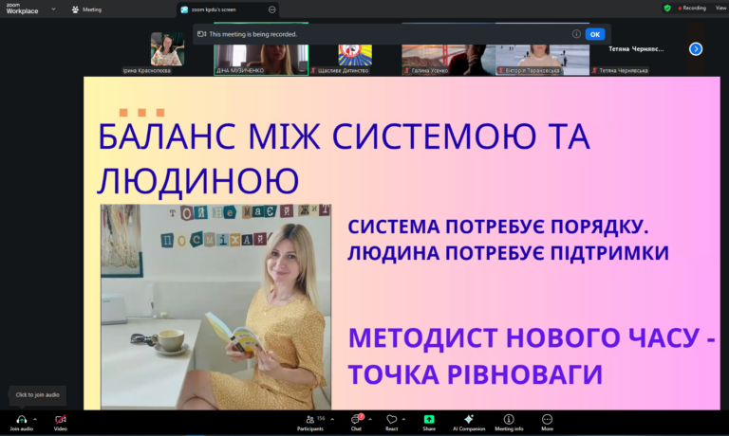Open the View menu
This screenshot has height=436, width=729.
(x=720, y=8)
